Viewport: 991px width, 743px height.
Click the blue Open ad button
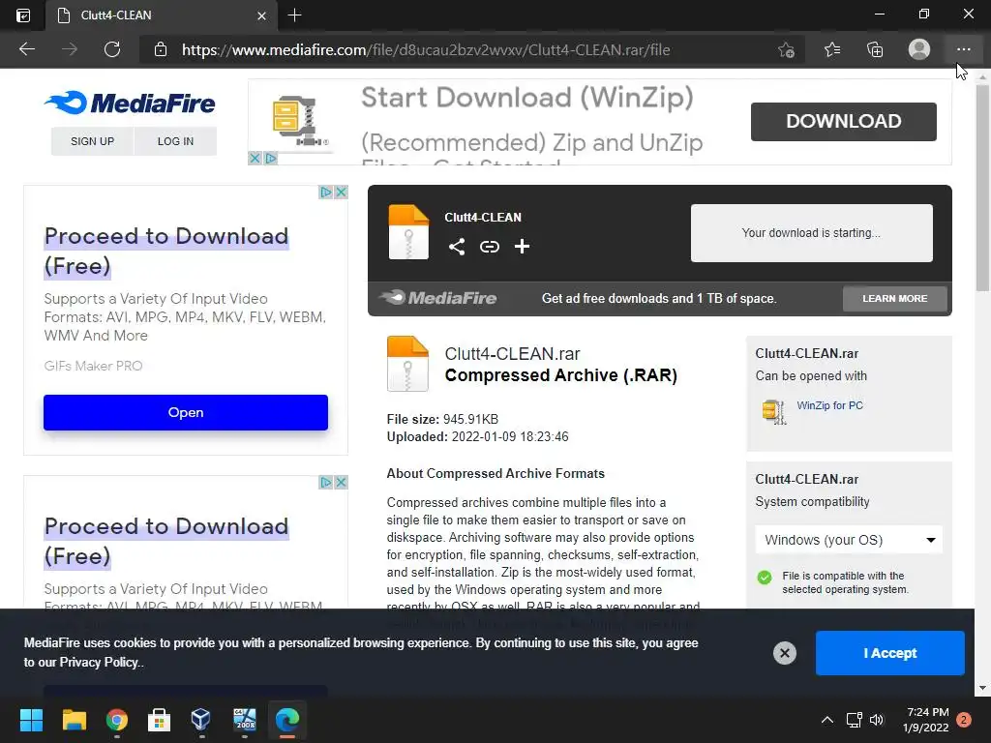click(x=186, y=412)
